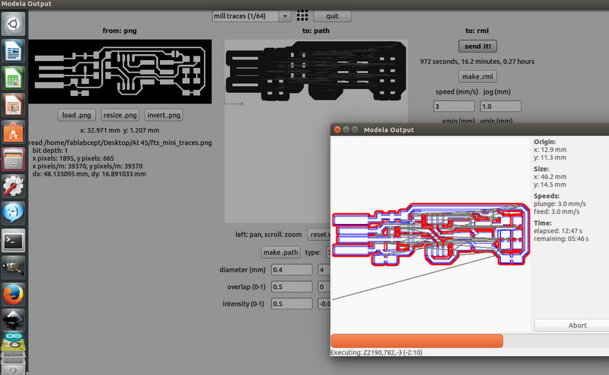This screenshot has width=609, height=375.
Task: Open System Settings gear-and-wrench icon
Action: pyautogui.click(x=14, y=186)
